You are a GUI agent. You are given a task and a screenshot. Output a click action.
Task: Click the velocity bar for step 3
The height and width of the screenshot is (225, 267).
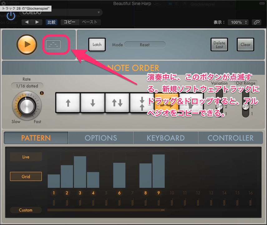80,172
